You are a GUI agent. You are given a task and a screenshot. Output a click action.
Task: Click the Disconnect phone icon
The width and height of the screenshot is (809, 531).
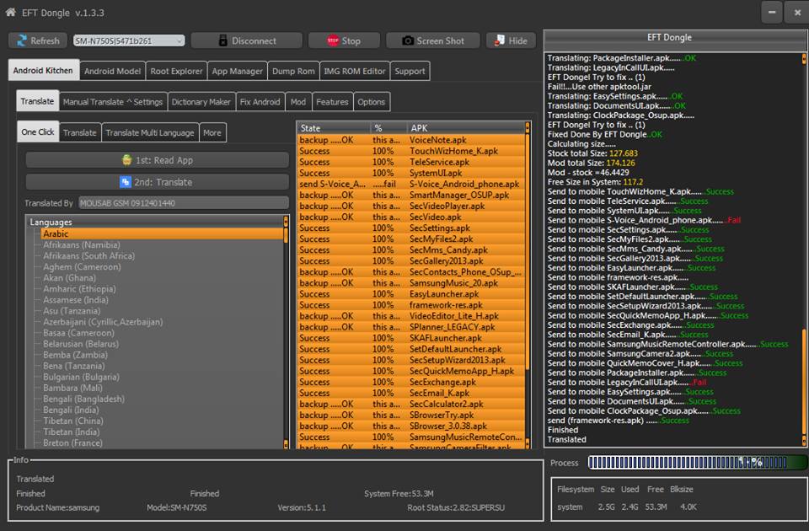tap(222, 40)
